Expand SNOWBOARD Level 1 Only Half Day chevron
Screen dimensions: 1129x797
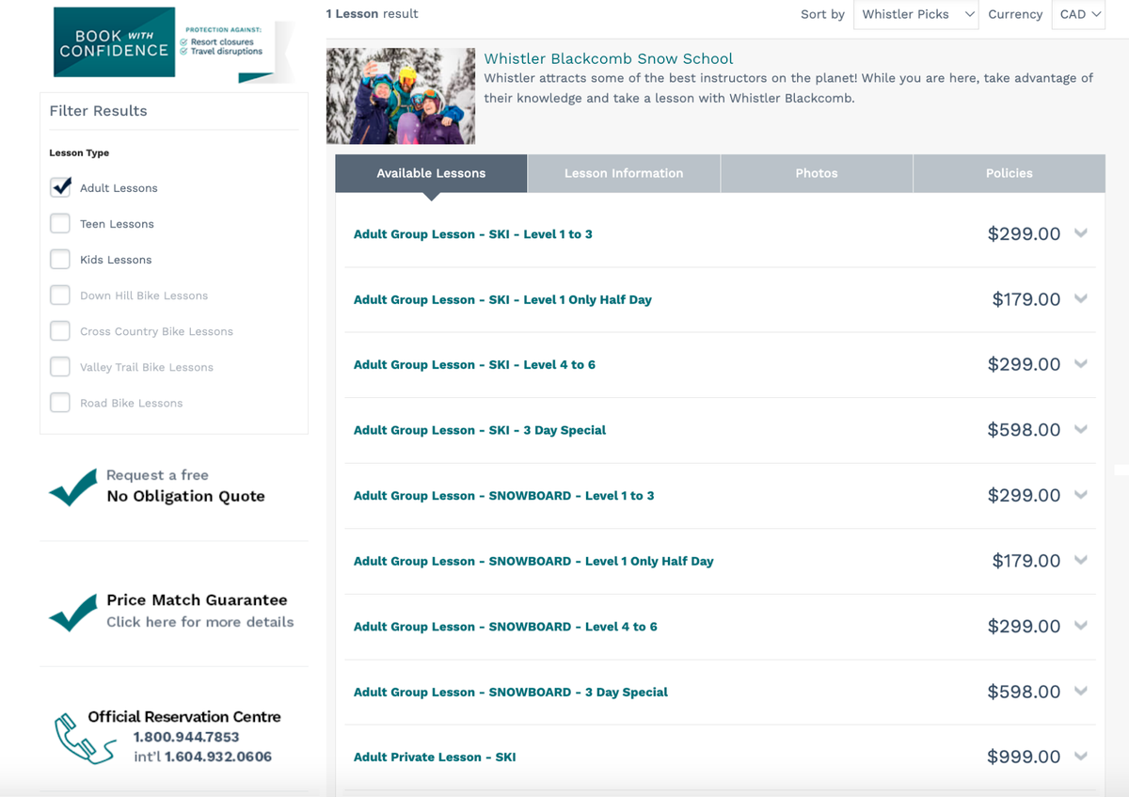[1080, 560]
